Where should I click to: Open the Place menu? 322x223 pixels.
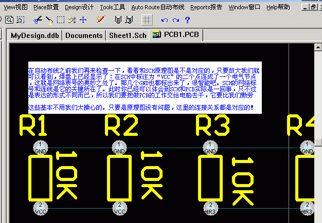46,7
